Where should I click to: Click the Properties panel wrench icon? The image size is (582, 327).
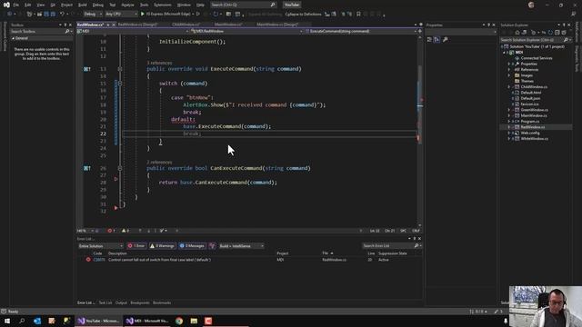[x=445, y=39]
